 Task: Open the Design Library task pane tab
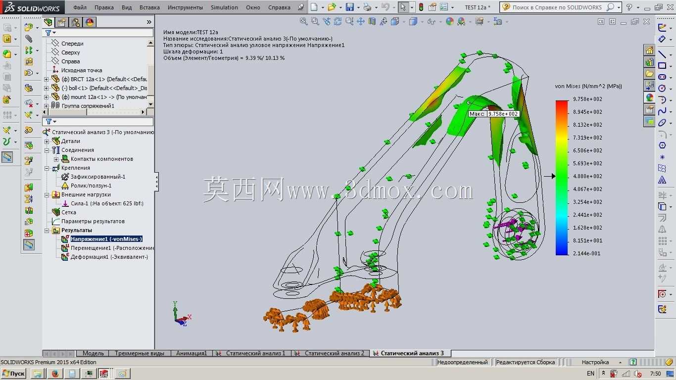click(x=649, y=62)
